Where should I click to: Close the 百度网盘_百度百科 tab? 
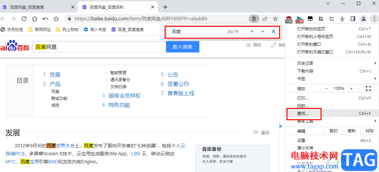(x=152, y=7)
